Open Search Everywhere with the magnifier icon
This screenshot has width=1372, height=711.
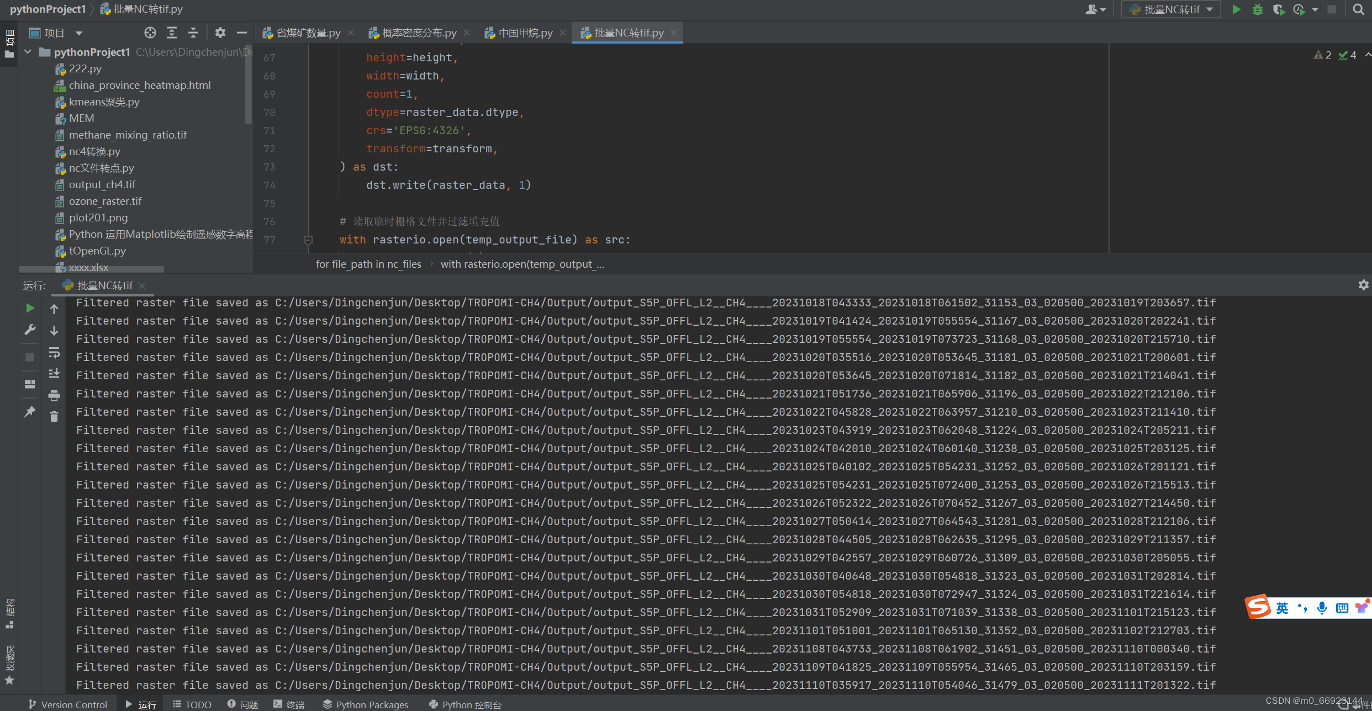click(1359, 9)
